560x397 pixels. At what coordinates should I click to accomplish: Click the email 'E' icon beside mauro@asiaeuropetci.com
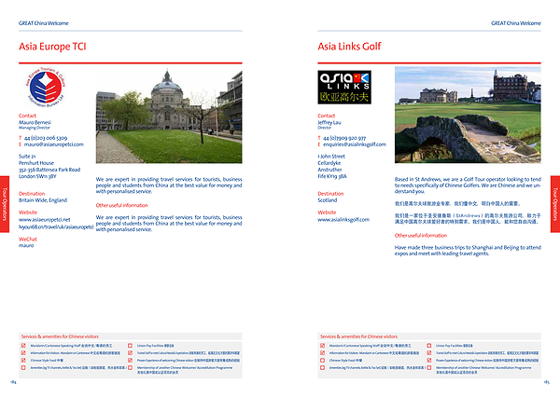21,144
